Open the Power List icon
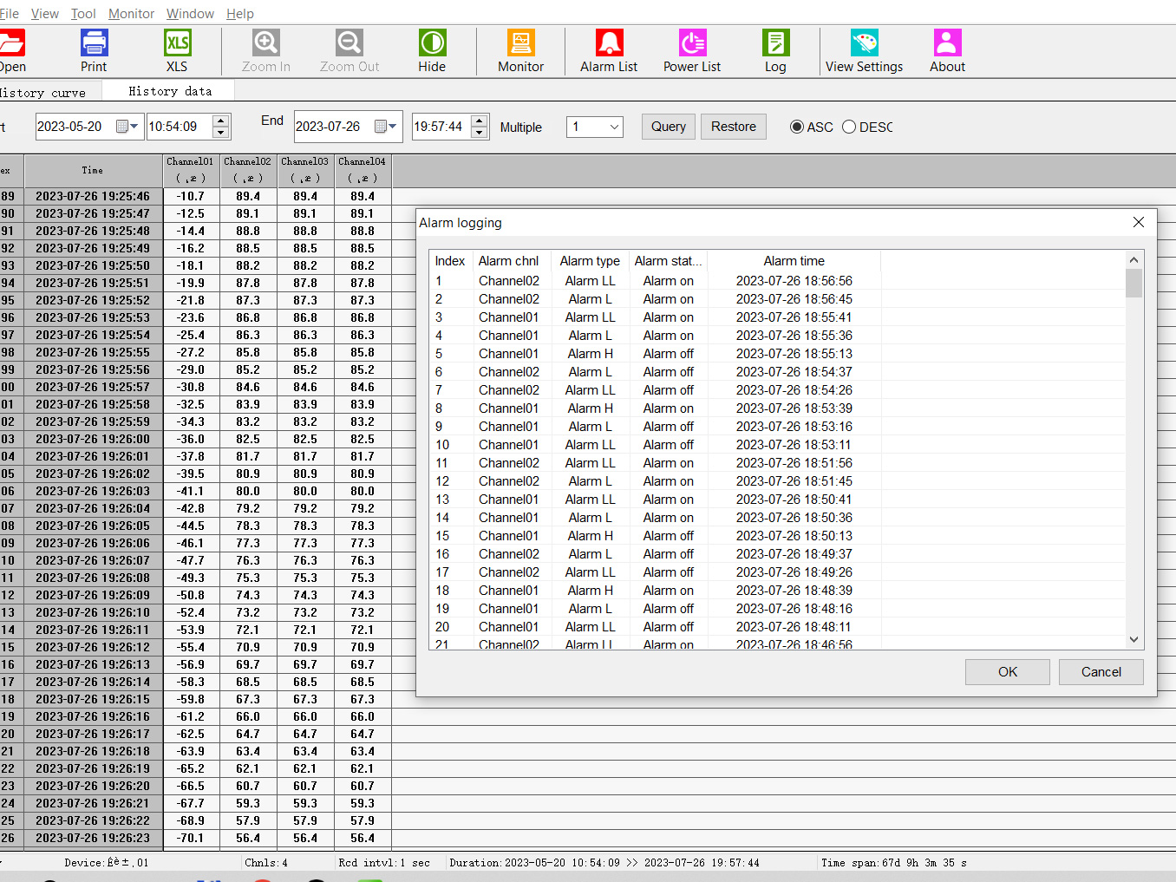The height and width of the screenshot is (882, 1176). coord(692,43)
